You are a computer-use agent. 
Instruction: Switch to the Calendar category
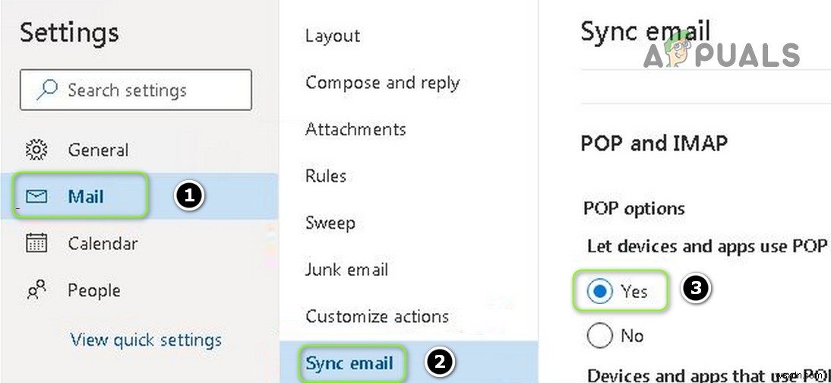103,244
